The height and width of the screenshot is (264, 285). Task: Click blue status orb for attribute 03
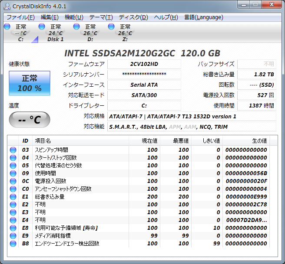coord(13,150)
